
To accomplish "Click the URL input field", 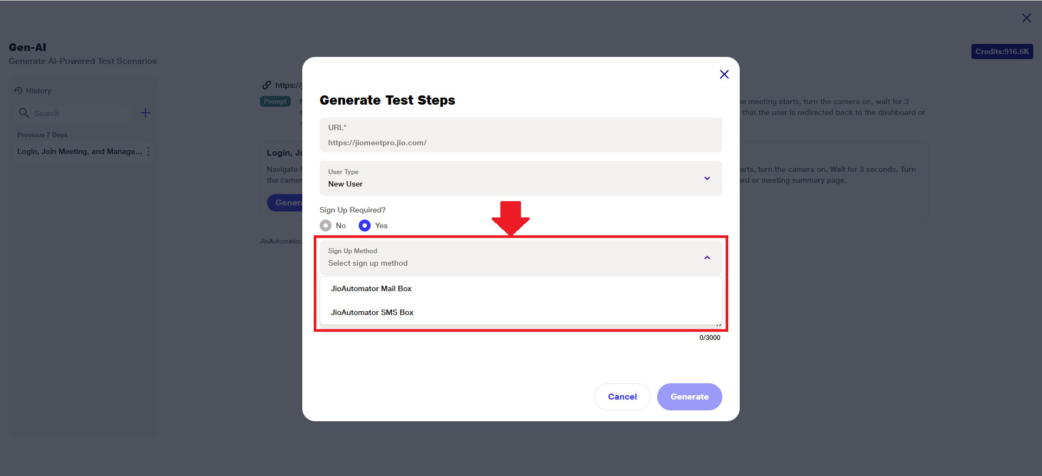I will point(520,143).
